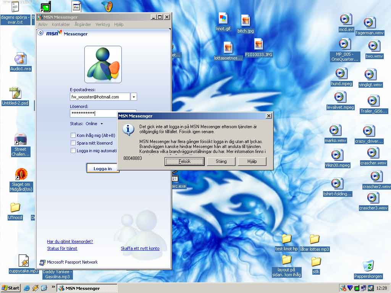Select the crazy_driver video icon

click(x=368, y=131)
